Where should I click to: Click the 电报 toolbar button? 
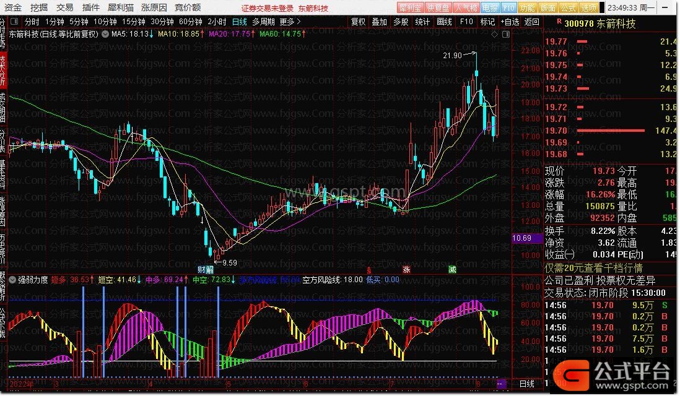click(x=490, y=8)
